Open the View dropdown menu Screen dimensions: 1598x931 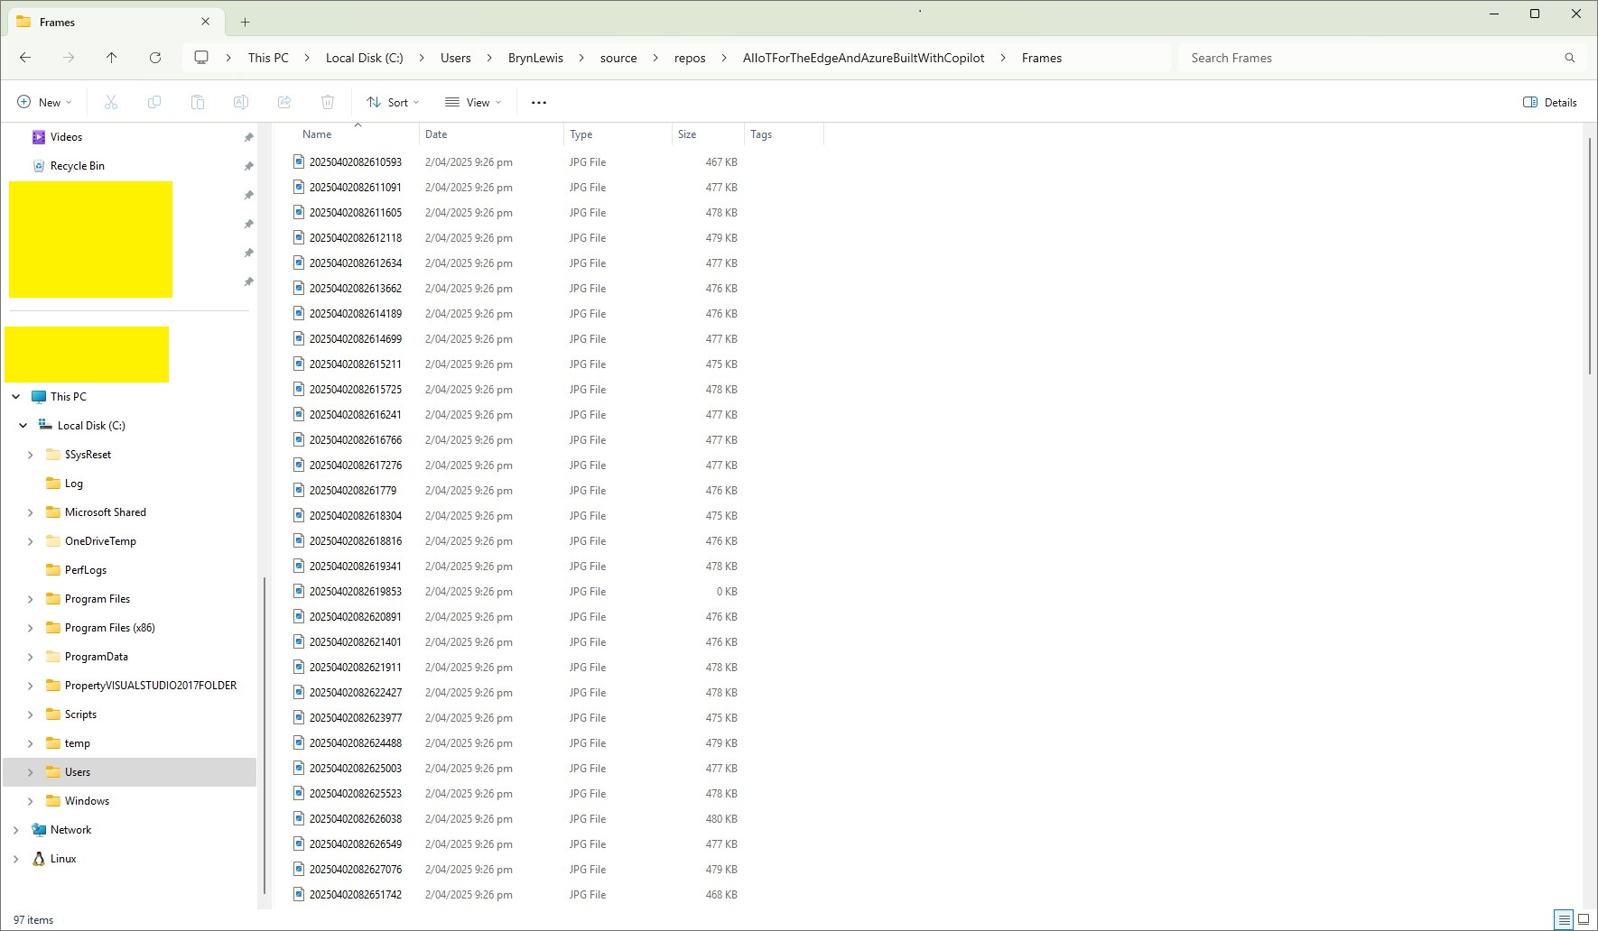coord(473,103)
